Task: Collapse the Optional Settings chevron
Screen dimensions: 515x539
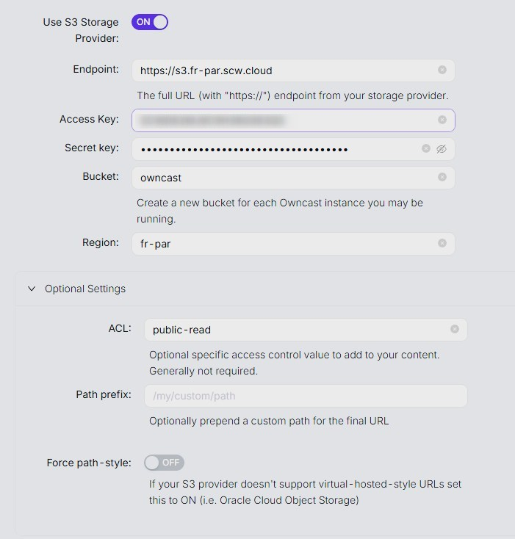Action: coord(32,289)
